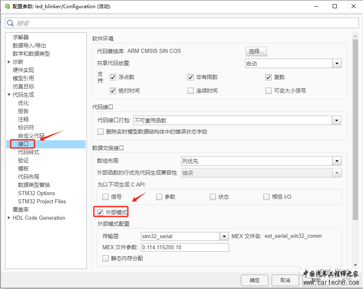Click the vertical scrollbar thumb
Screen dimensions: 363x289
coord(355,130)
